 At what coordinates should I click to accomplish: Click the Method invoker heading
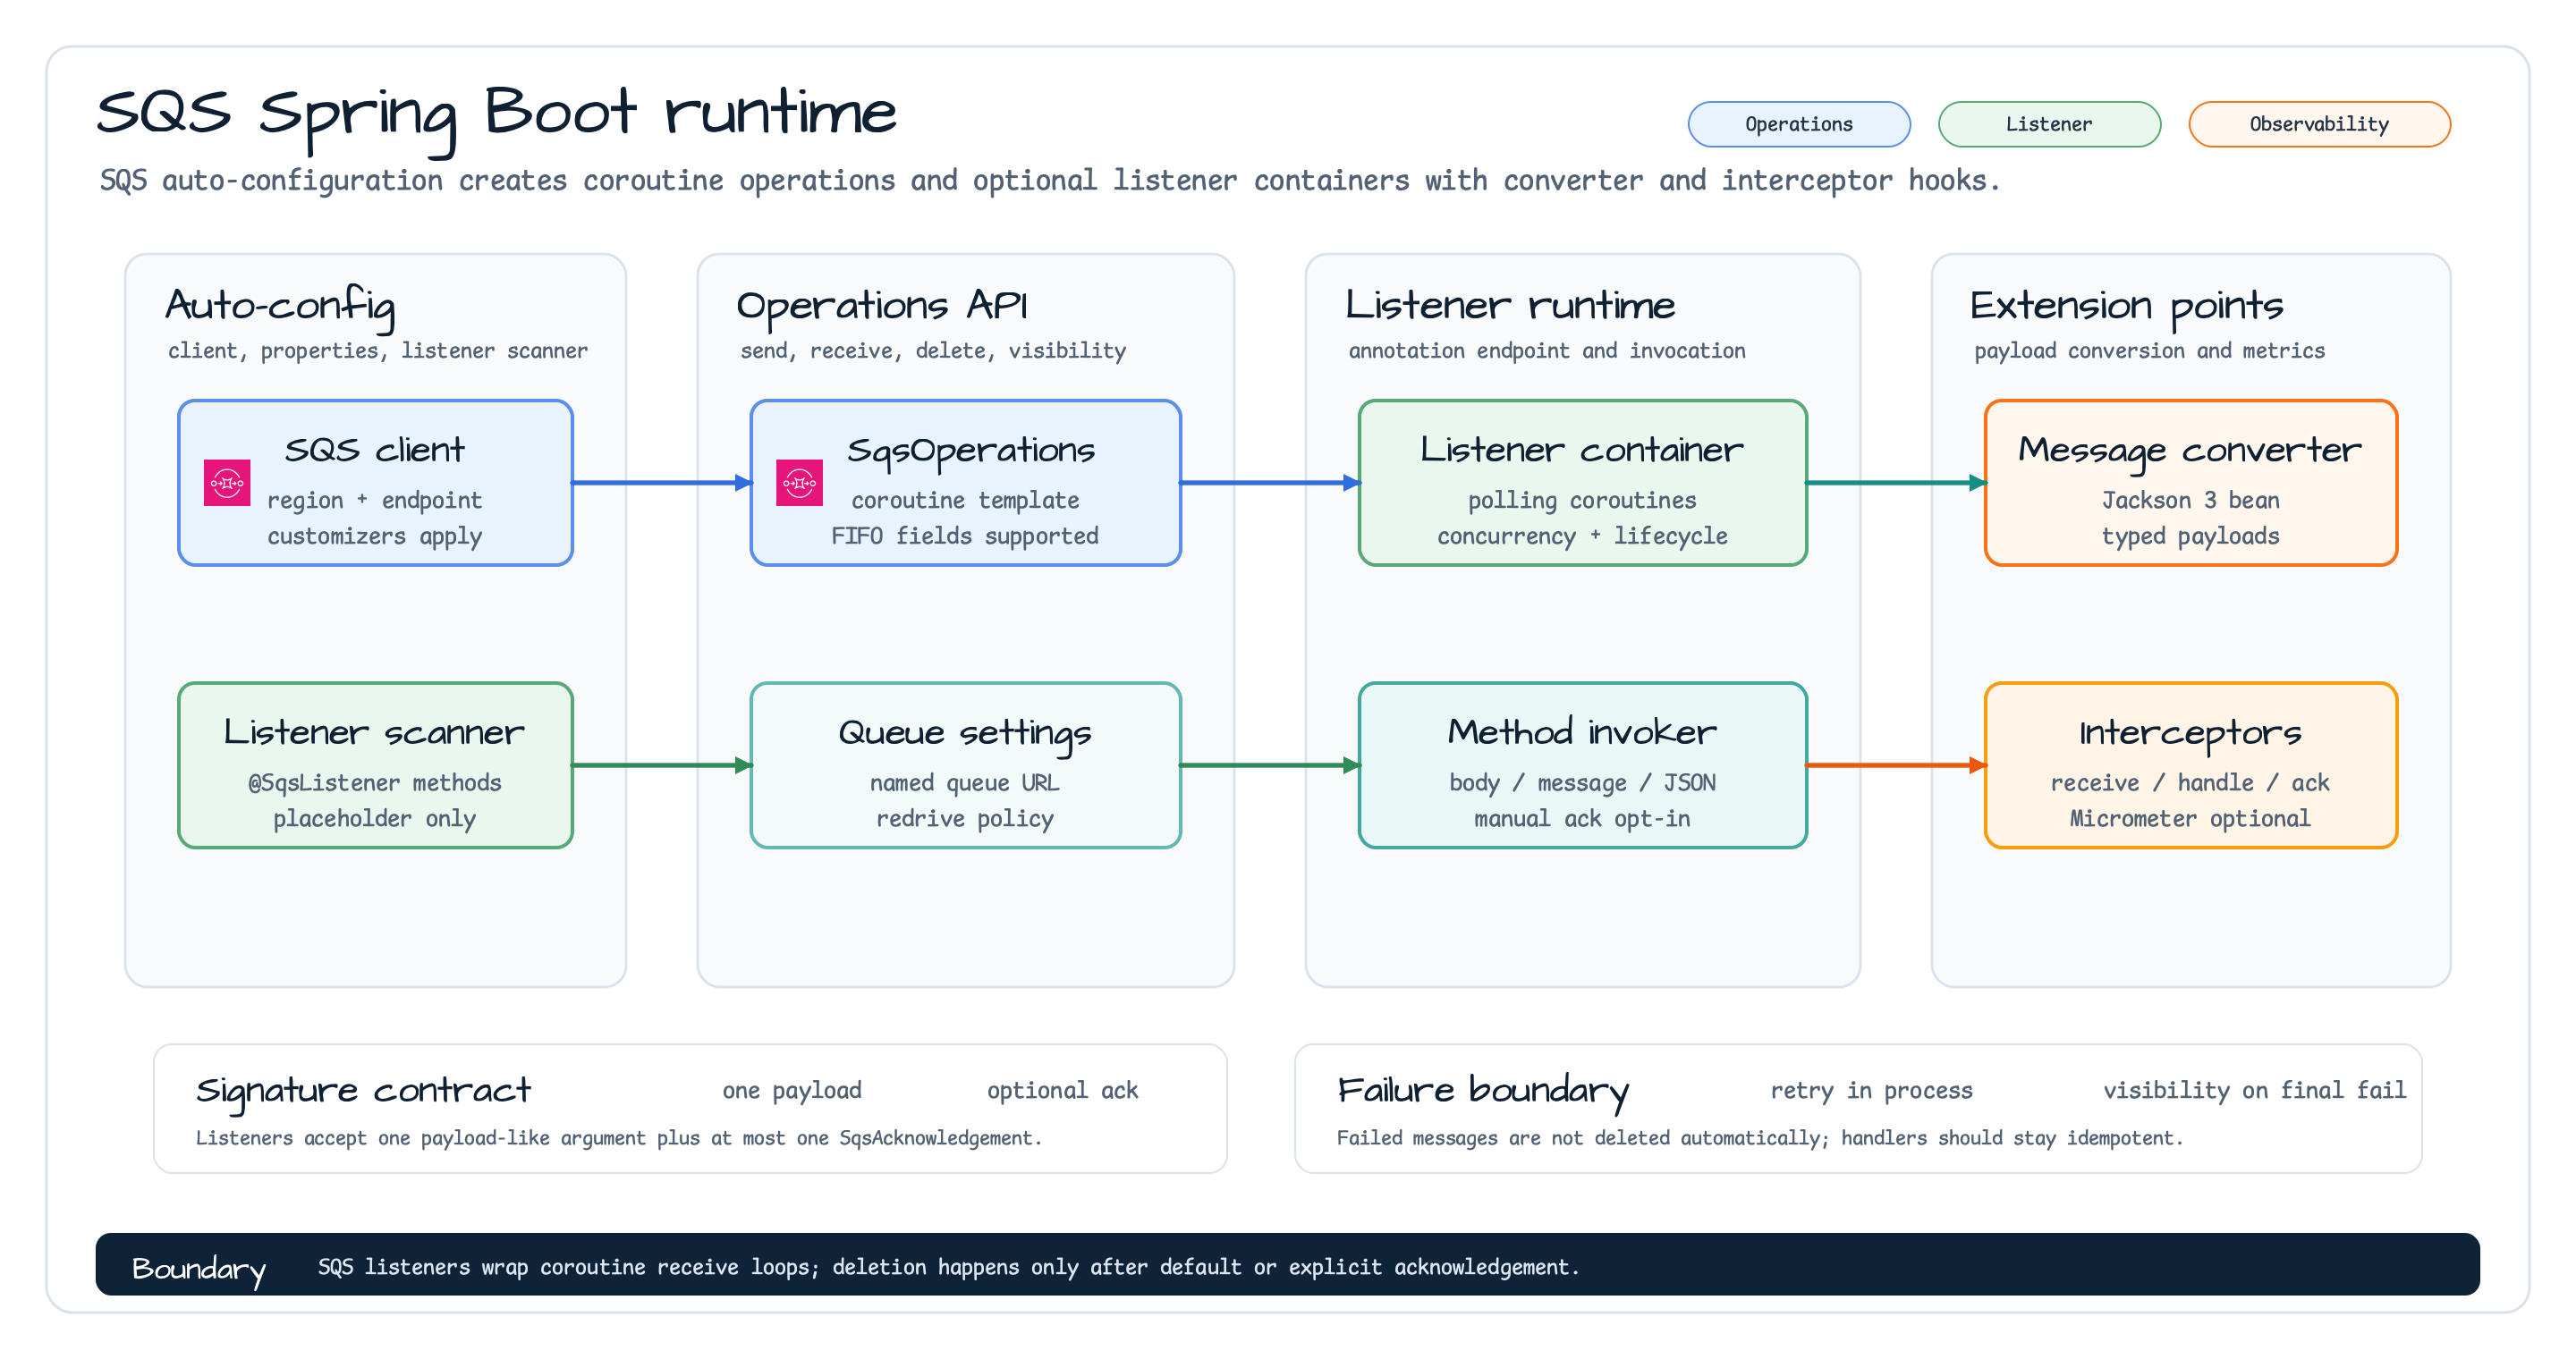[1582, 732]
